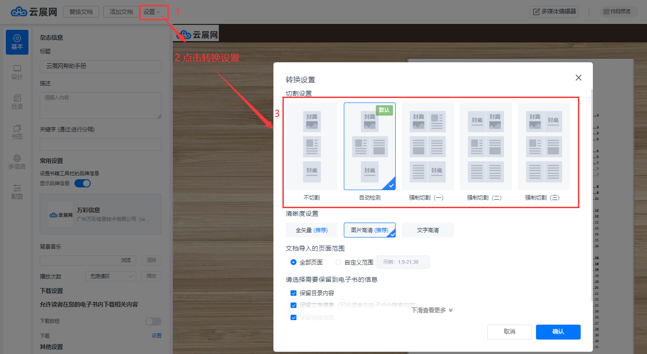The image size is (647, 354).
Task: Toggle the 显示品牌信息 switch
Action: pos(83,183)
